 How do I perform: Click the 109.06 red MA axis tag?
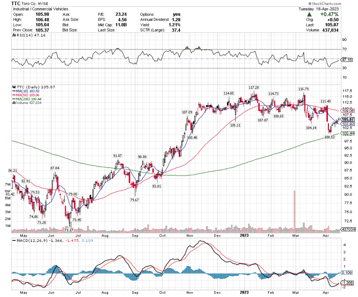coord(348,111)
